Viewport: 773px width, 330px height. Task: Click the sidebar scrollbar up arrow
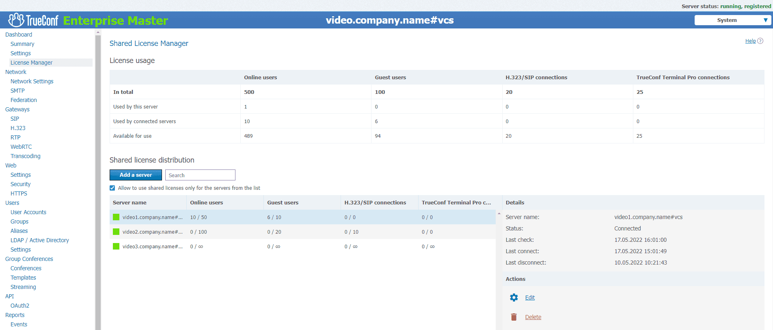[98, 32]
